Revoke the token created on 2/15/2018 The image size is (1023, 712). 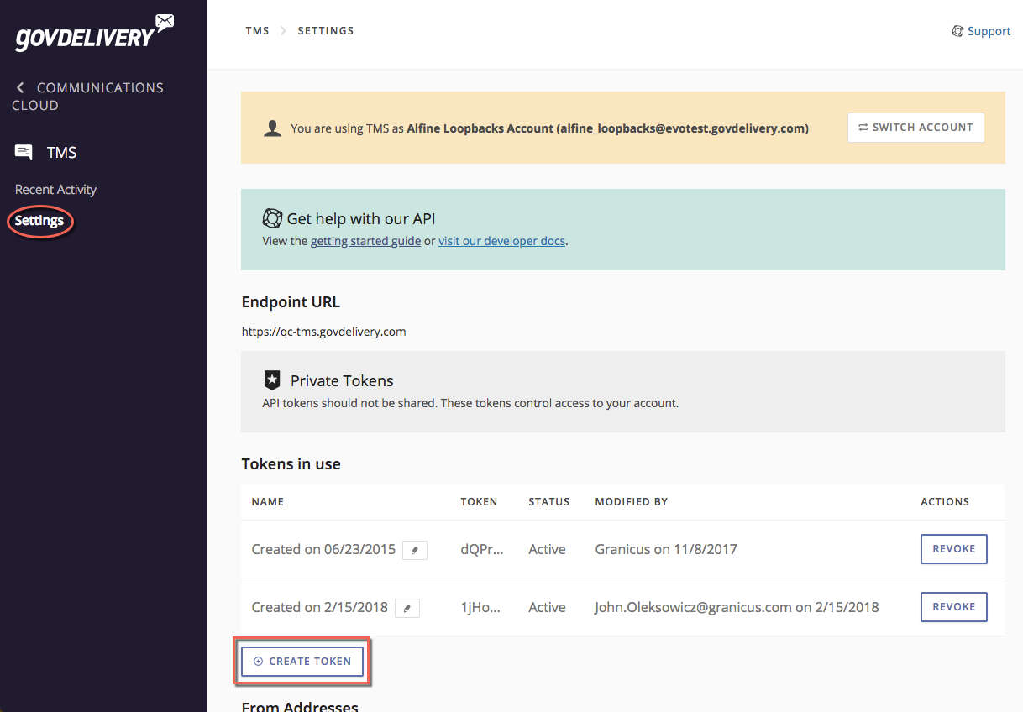tap(954, 607)
